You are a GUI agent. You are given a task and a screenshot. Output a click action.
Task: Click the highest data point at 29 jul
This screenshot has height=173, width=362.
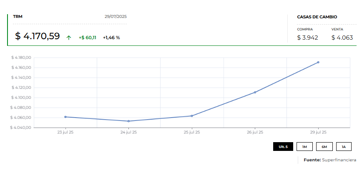[318, 62]
